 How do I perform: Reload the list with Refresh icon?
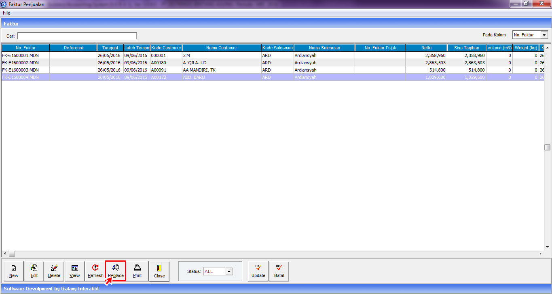click(x=95, y=271)
